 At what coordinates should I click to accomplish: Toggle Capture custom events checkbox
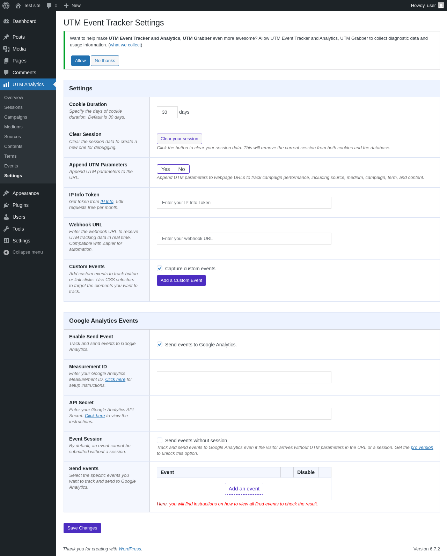(160, 268)
